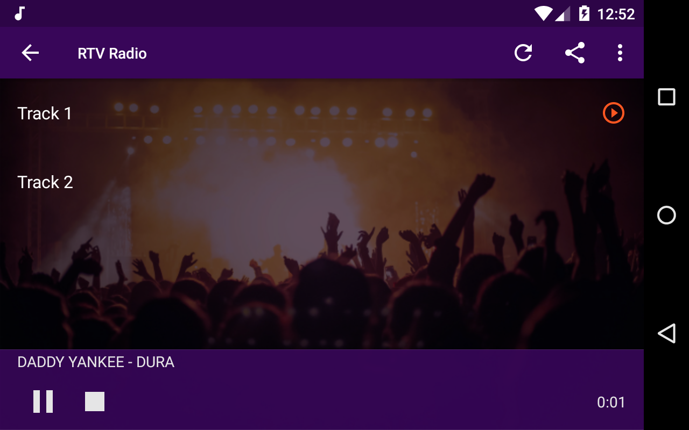Open the three-dot overflow menu
The height and width of the screenshot is (430, 689).
click(620, 53)
